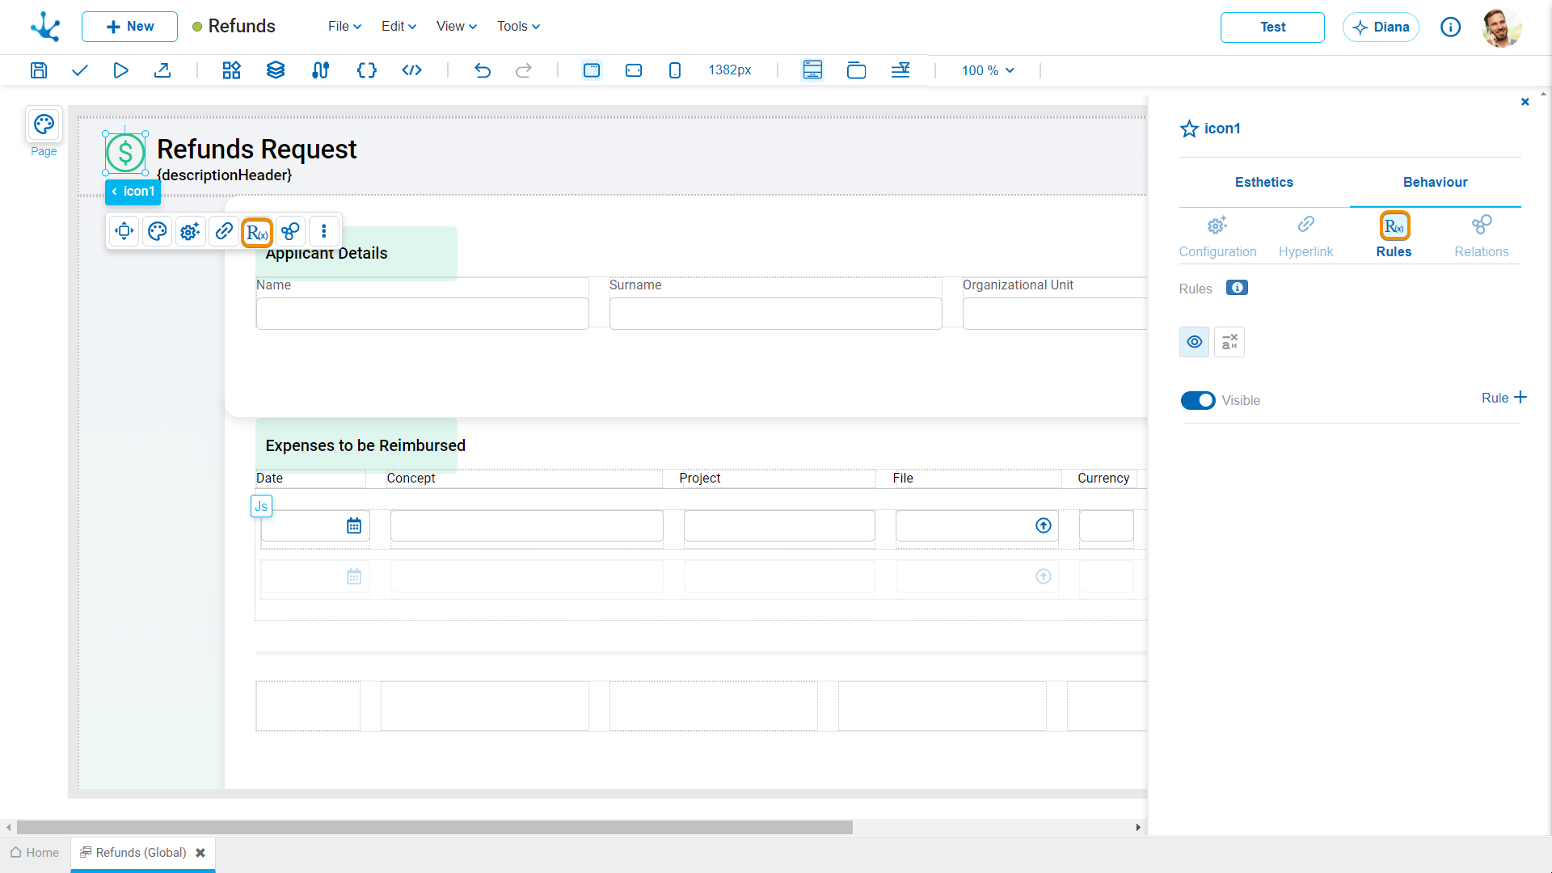This screenshot has width=1552, height=873.
Task: Switch to the Esthetics tab
Action: (1263, 183)
